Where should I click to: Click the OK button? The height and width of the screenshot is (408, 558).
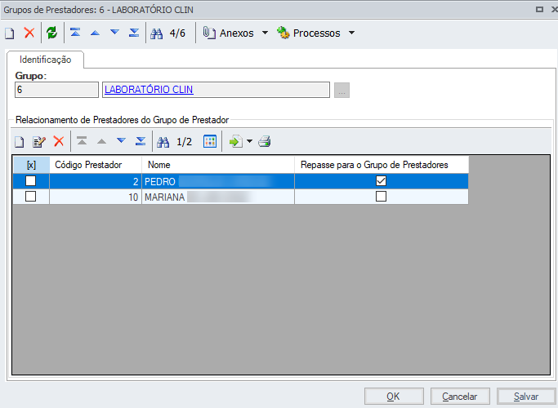(x=394, y=397)
